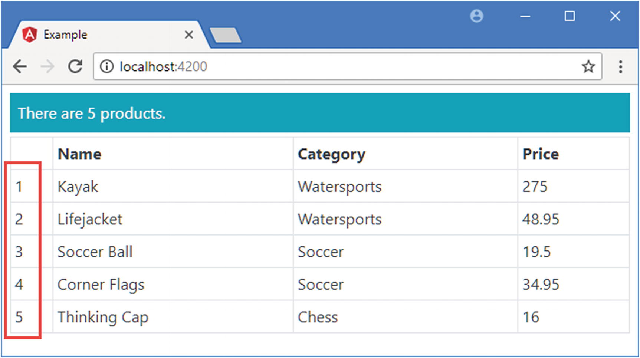Focus the localhost:4200 address bar
This screenshot has height=358, width=640.
tap(334, 67)
